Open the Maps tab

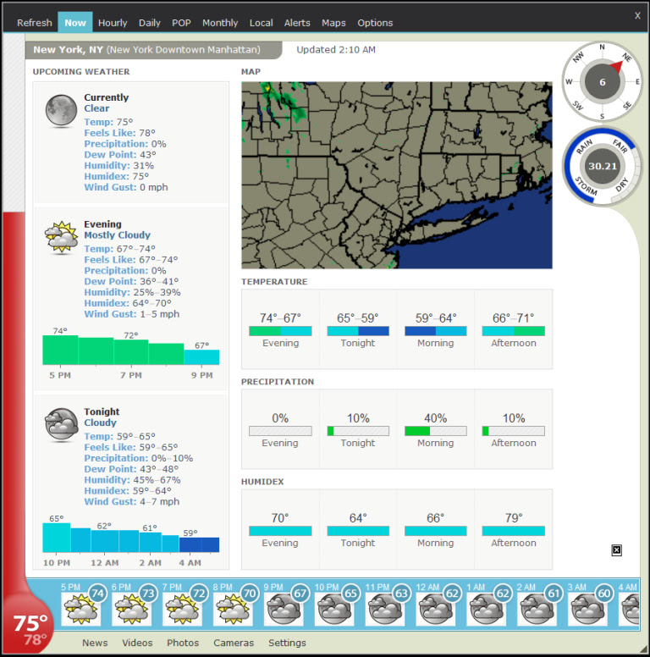(333, 23)
